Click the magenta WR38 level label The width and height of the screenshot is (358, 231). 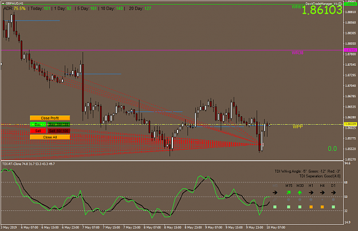[x=297, y=53]
